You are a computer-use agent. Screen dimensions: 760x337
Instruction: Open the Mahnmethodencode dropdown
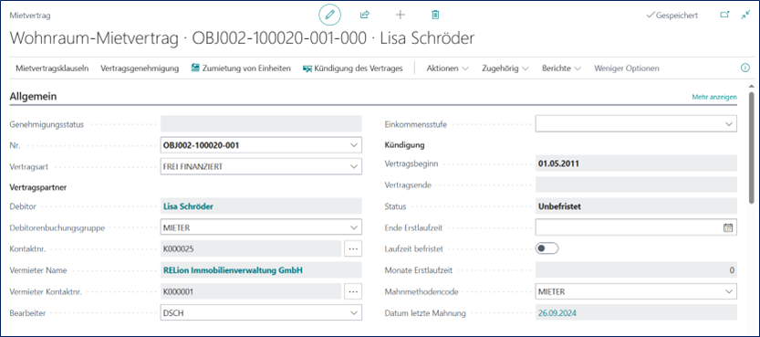[728, 291]
